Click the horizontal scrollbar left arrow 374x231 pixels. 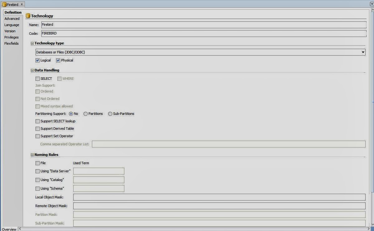point(20,229)
